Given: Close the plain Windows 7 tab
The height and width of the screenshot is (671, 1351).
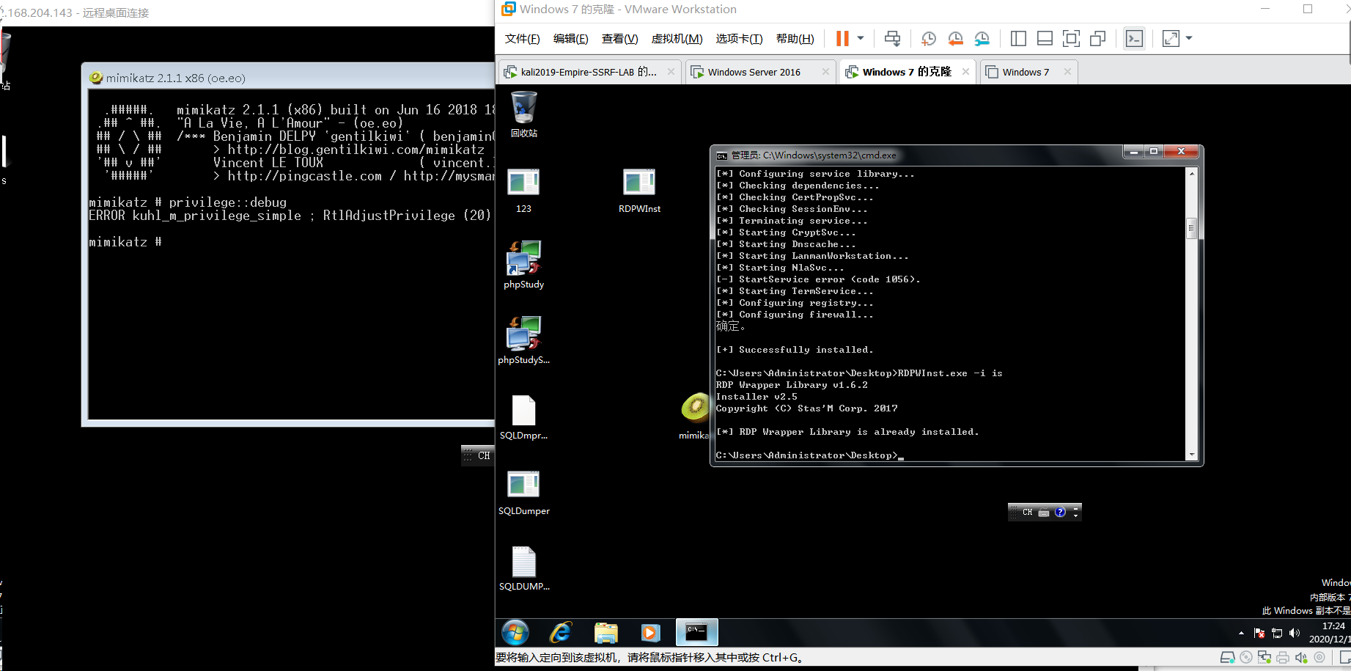Looking at the screenshot, I should pos(1067,72).
